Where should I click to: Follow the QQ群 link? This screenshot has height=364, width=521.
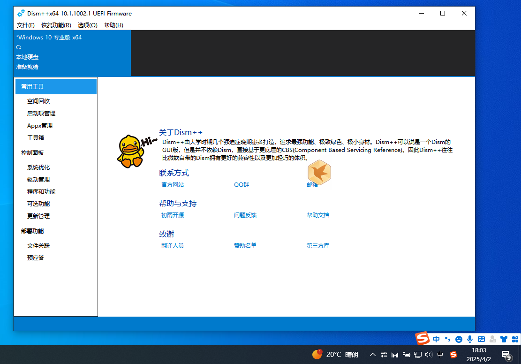coord(242,185)
